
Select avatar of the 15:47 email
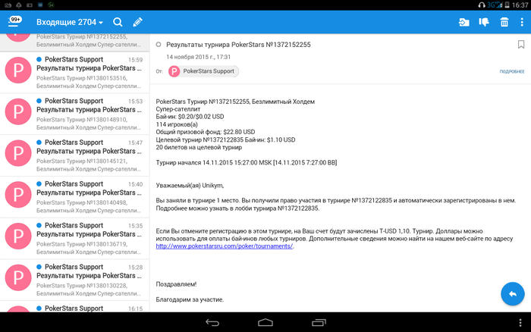pos(18,153)
